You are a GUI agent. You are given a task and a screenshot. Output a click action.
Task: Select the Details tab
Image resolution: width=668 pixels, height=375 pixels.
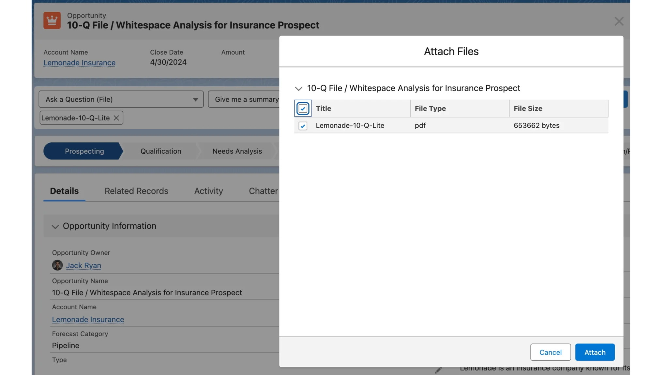tap(64, 191)
